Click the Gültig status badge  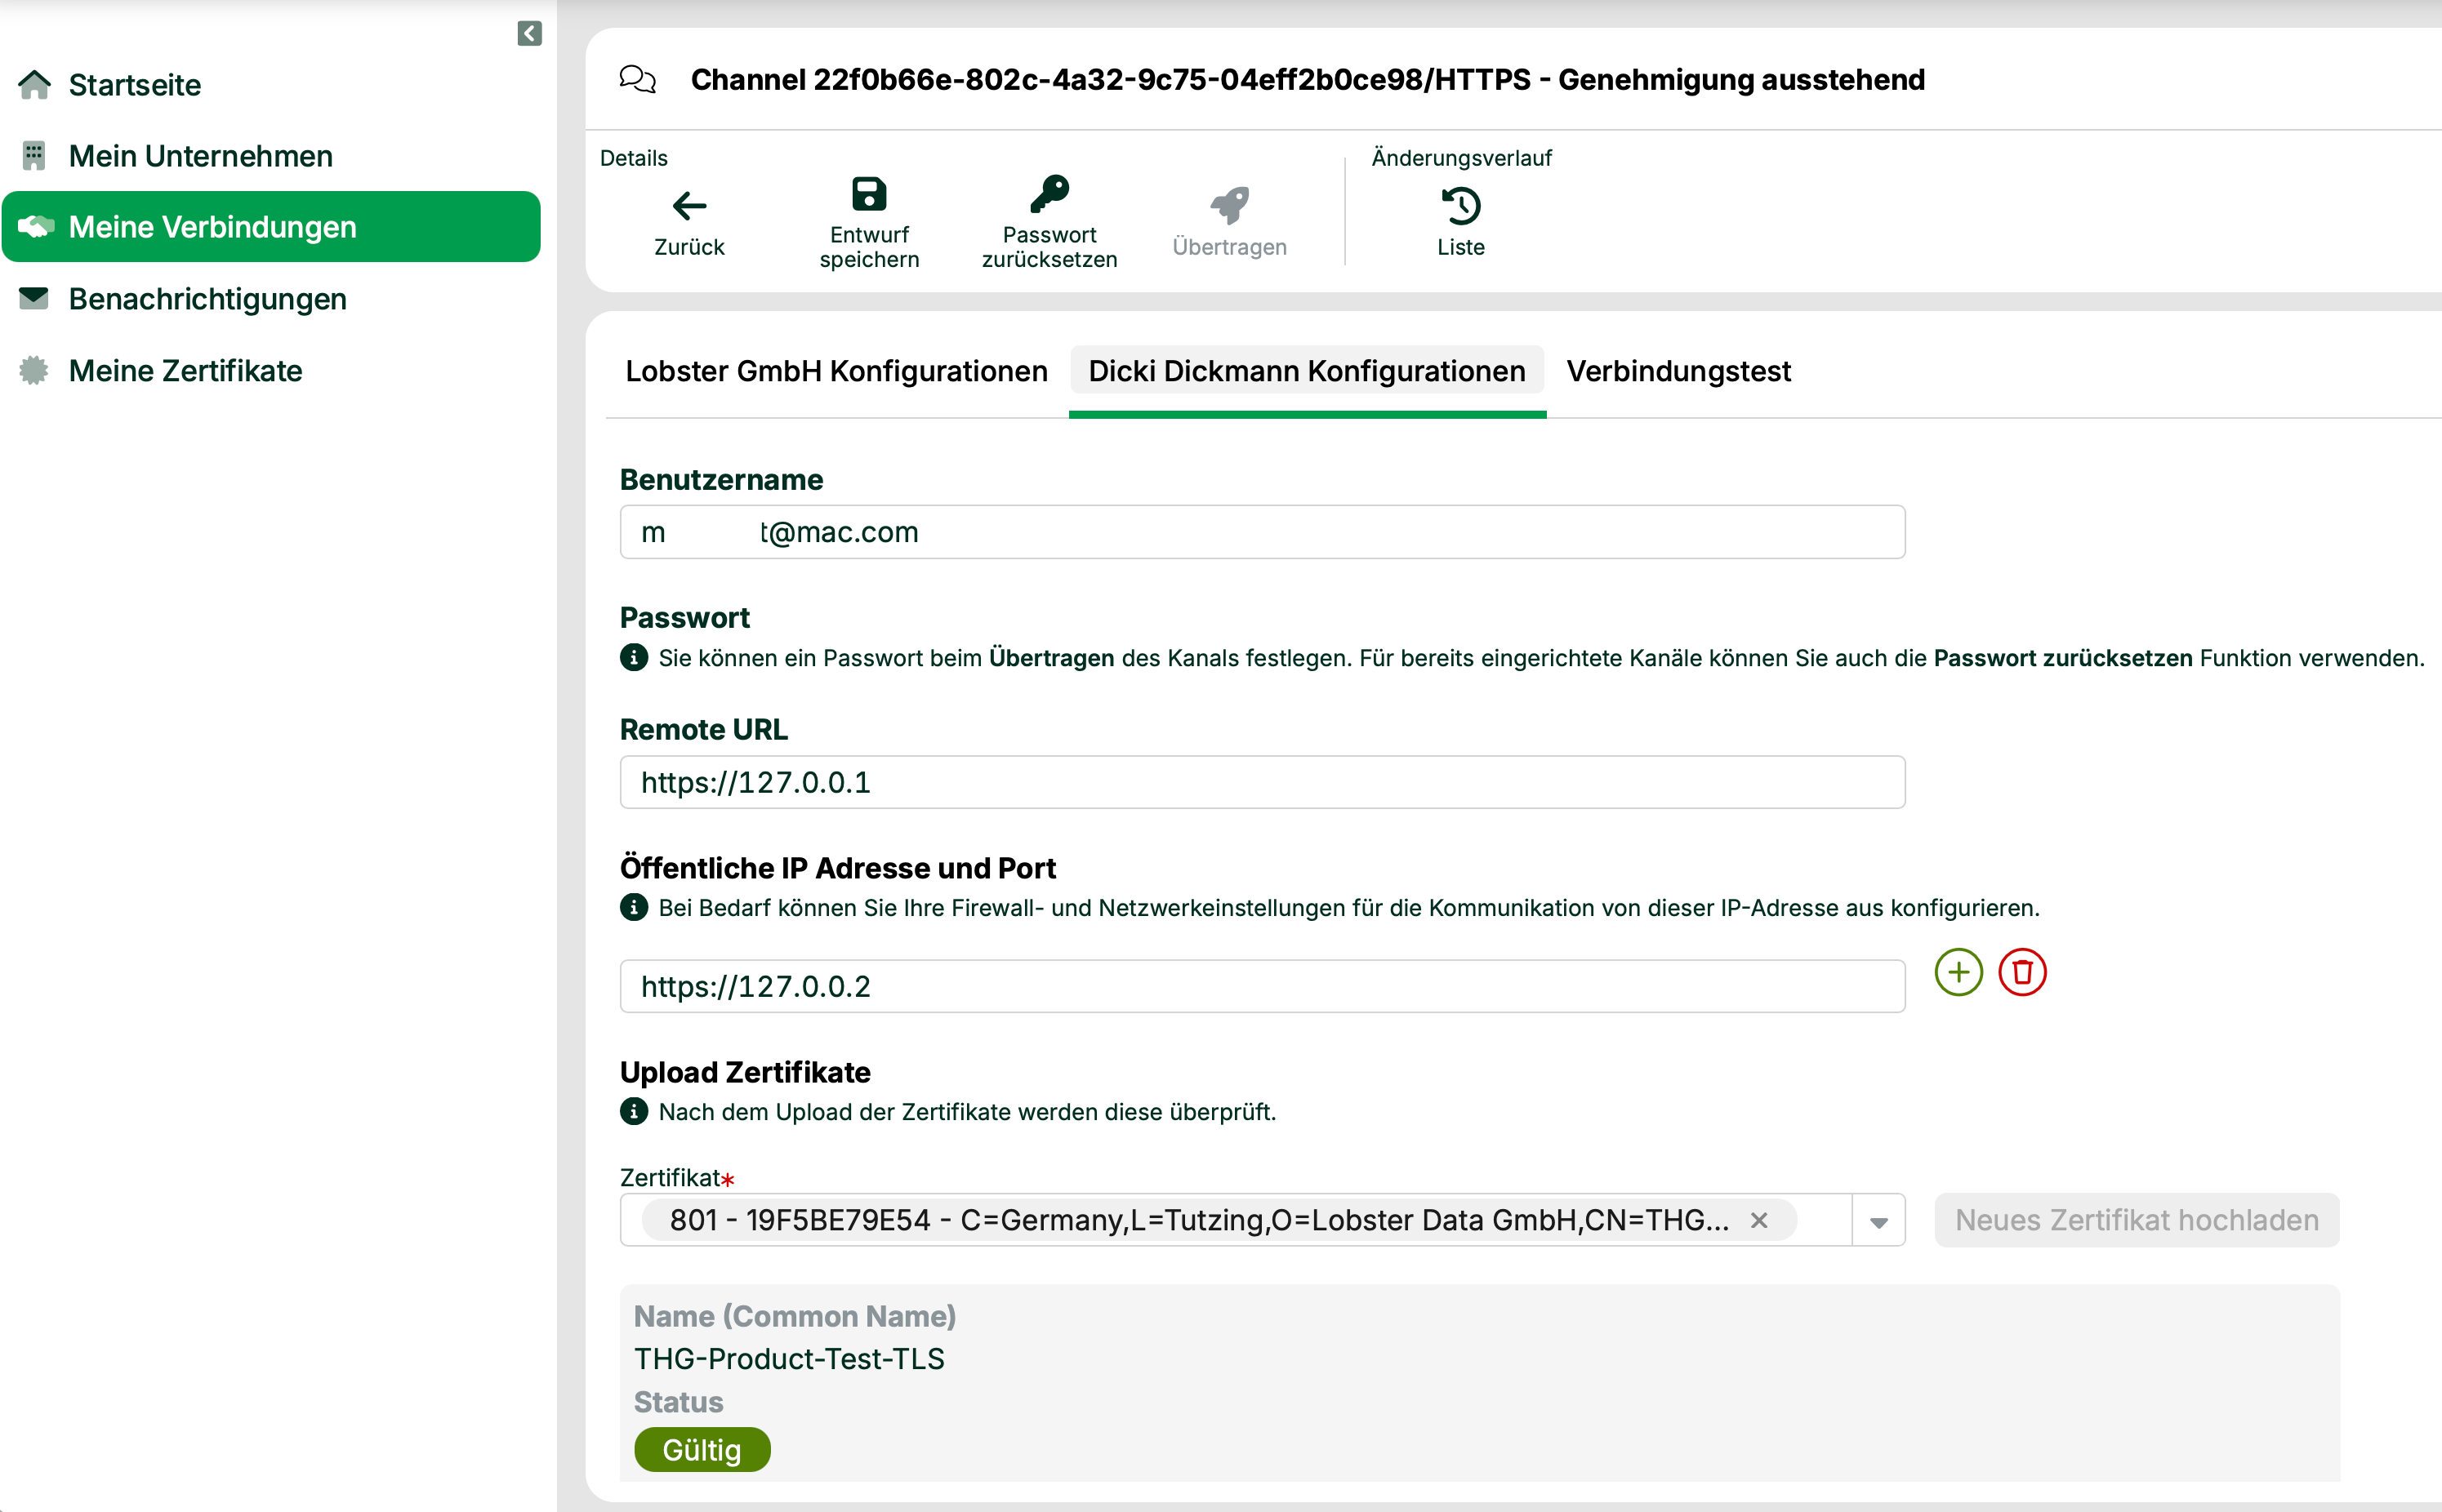(702, 1450)
